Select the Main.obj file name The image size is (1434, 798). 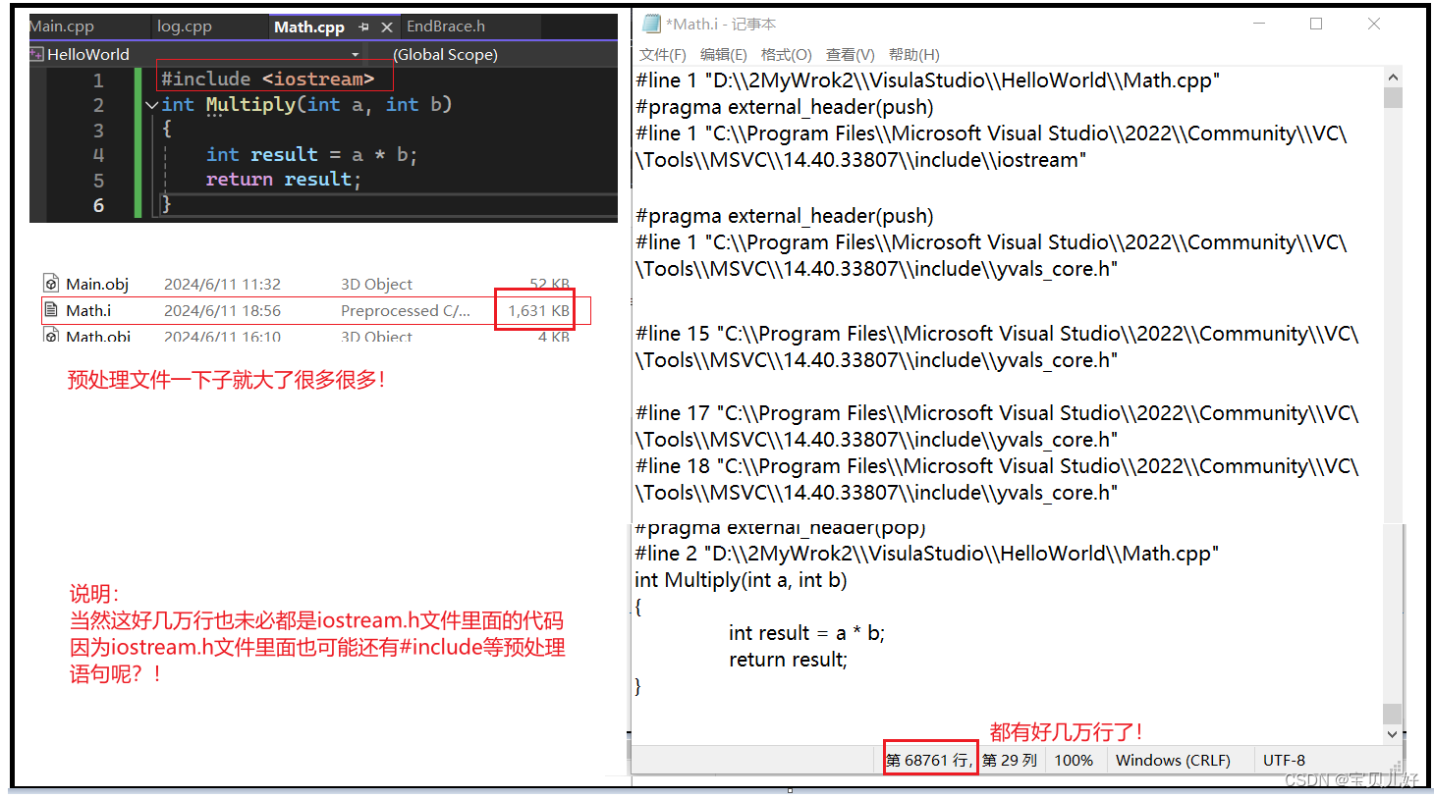tap(97, 284)
